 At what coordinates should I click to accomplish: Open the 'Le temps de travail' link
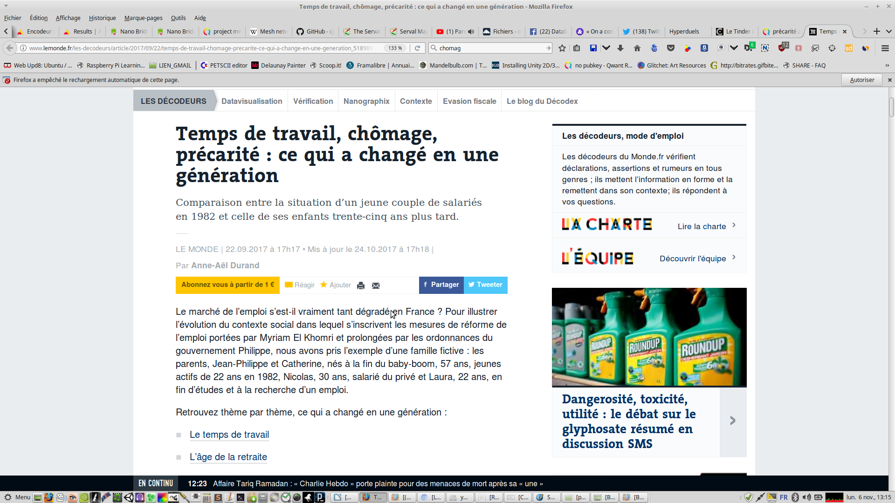point(229,435)
